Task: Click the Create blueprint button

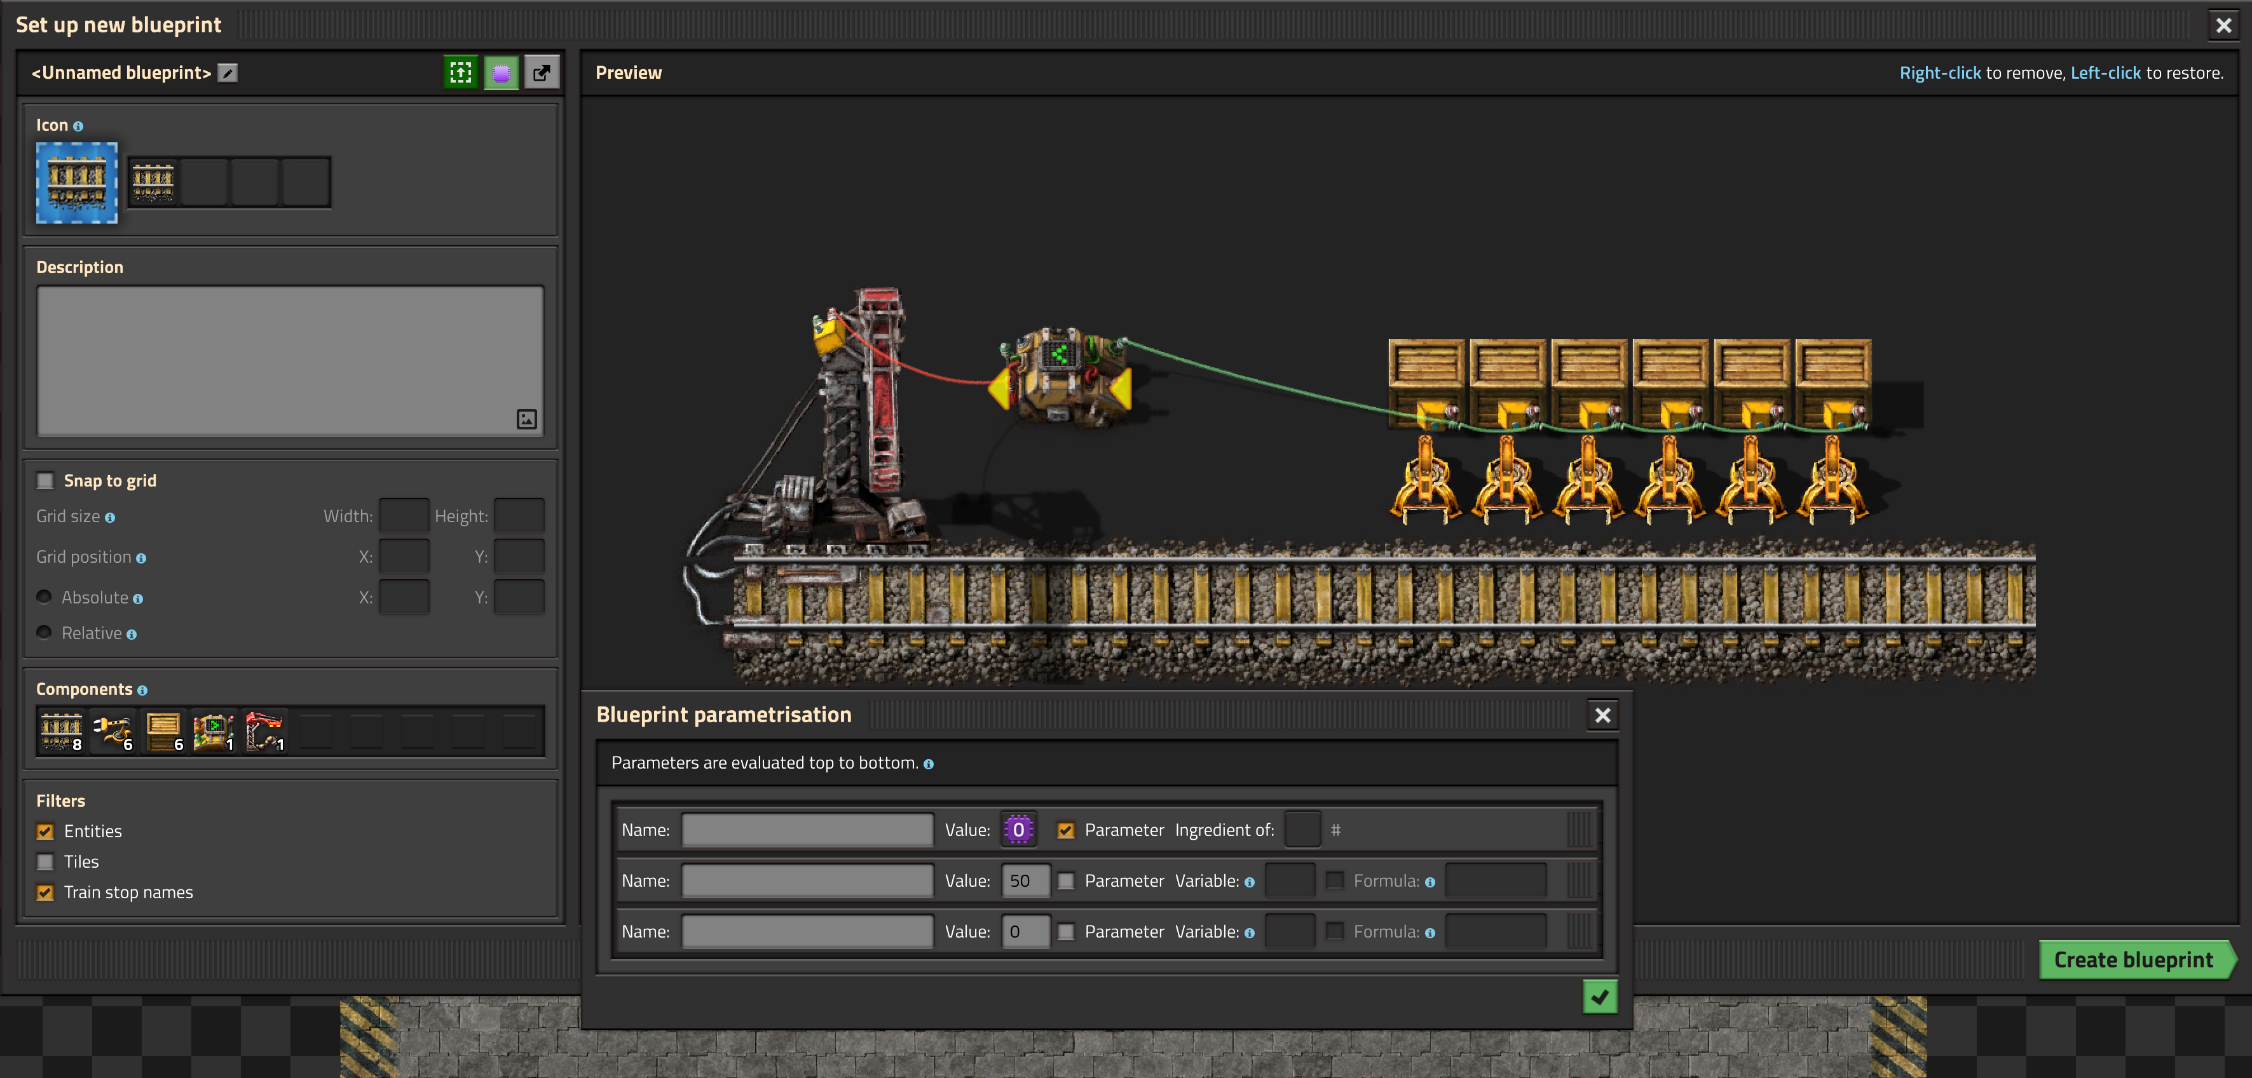Action: [x=2133, y=959]
